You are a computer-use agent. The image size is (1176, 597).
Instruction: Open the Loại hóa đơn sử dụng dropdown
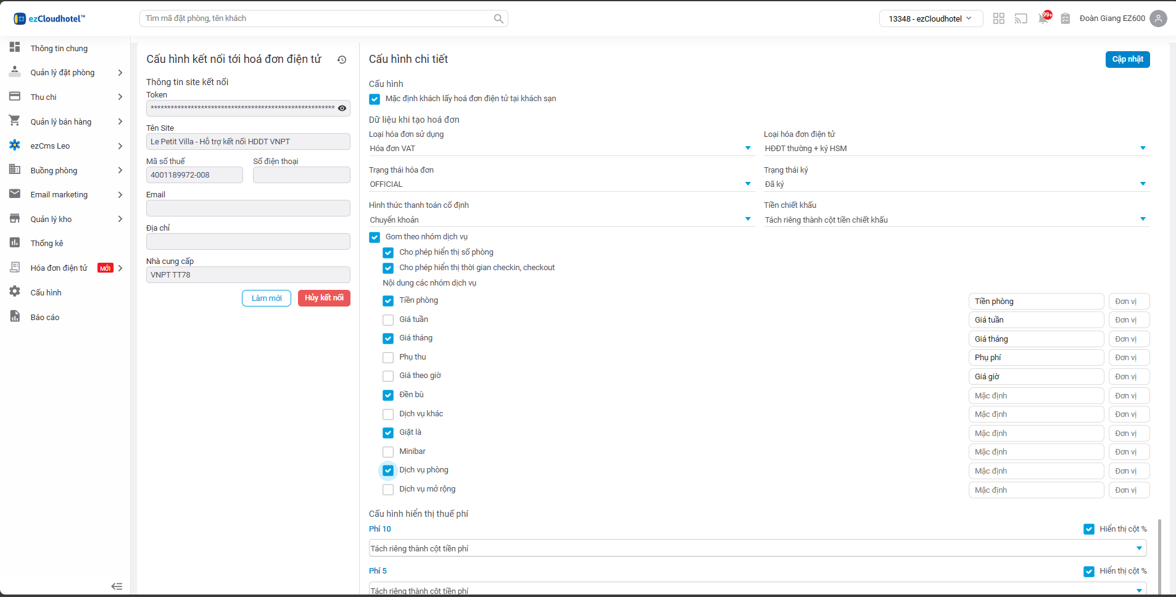[x=561, y=149]
